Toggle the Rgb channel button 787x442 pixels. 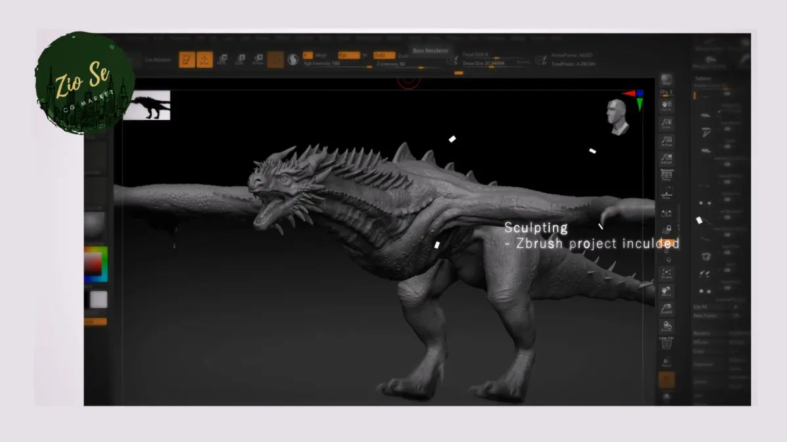tap(348, 56)
